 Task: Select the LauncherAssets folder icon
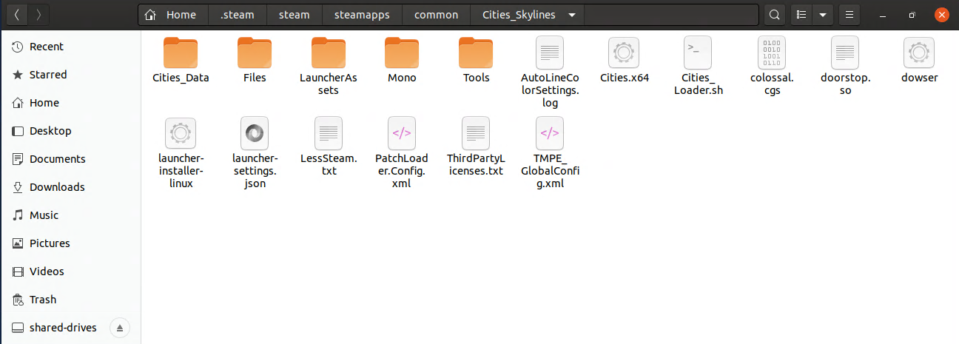coord(329,53)
